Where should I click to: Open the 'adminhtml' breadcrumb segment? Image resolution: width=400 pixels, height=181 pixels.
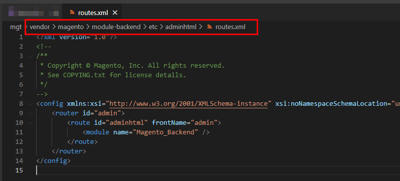click(181, 27)
